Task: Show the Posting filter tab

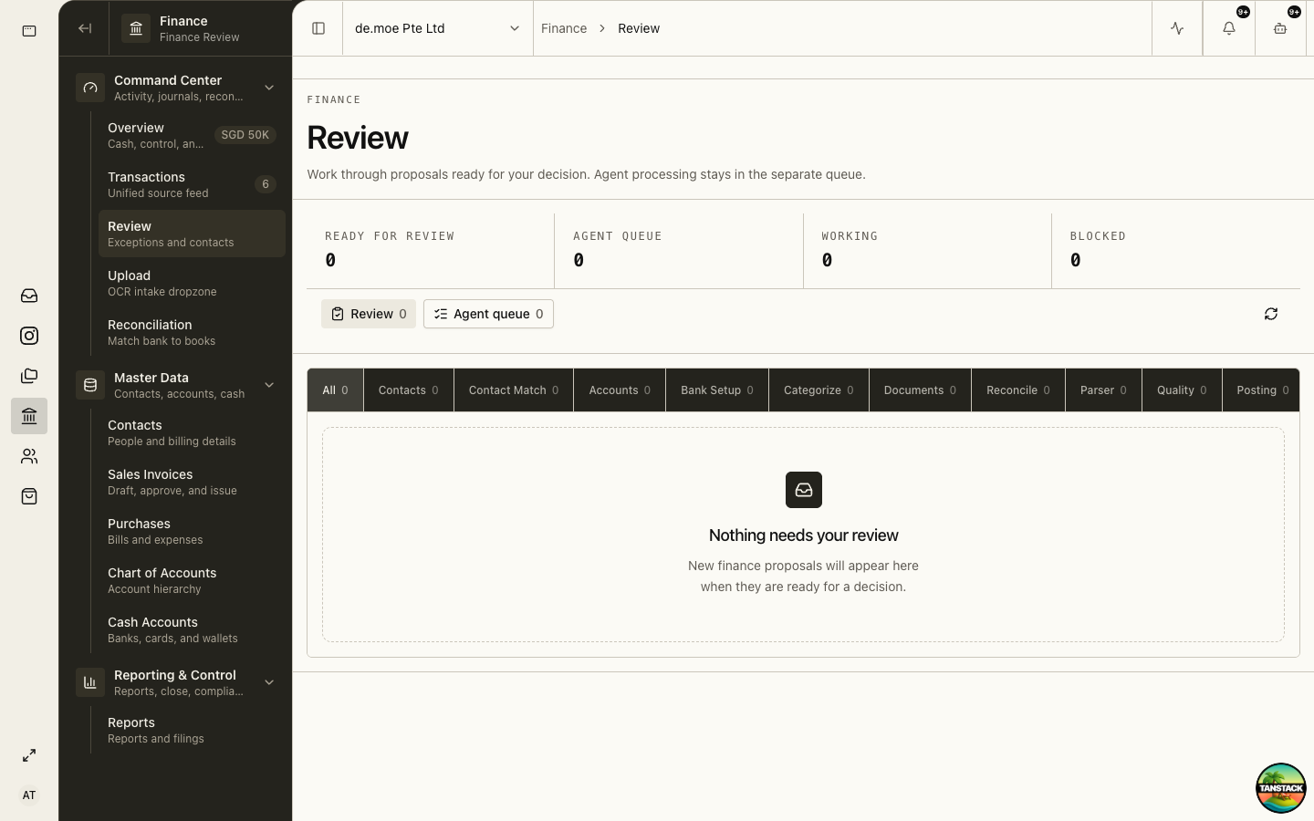Action: (x=1263, y=390)
